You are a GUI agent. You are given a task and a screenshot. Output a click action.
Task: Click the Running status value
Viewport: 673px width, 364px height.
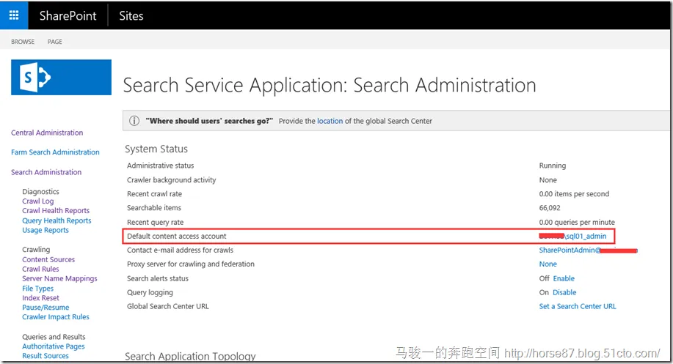pos(553,166)
